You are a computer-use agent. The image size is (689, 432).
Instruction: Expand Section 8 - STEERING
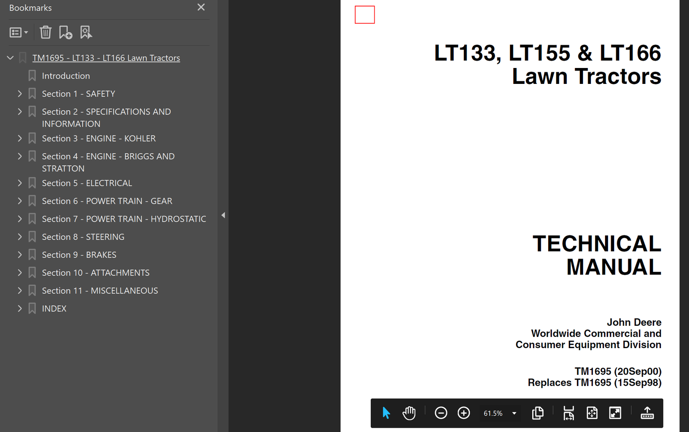[20, 237]
